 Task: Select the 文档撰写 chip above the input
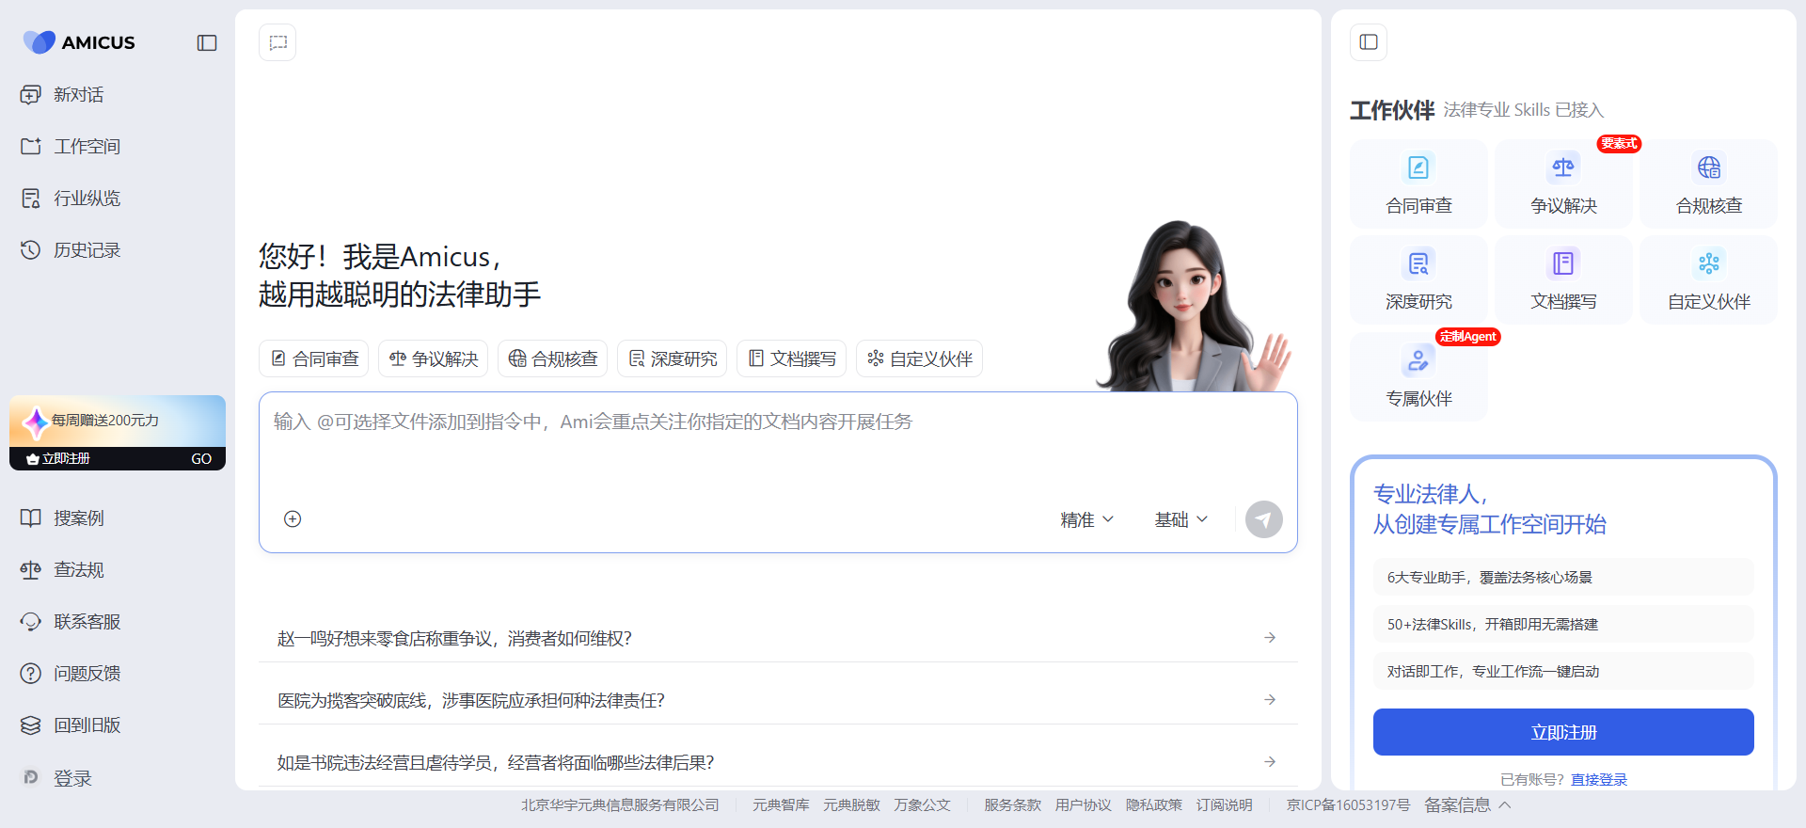pos(791,358)
